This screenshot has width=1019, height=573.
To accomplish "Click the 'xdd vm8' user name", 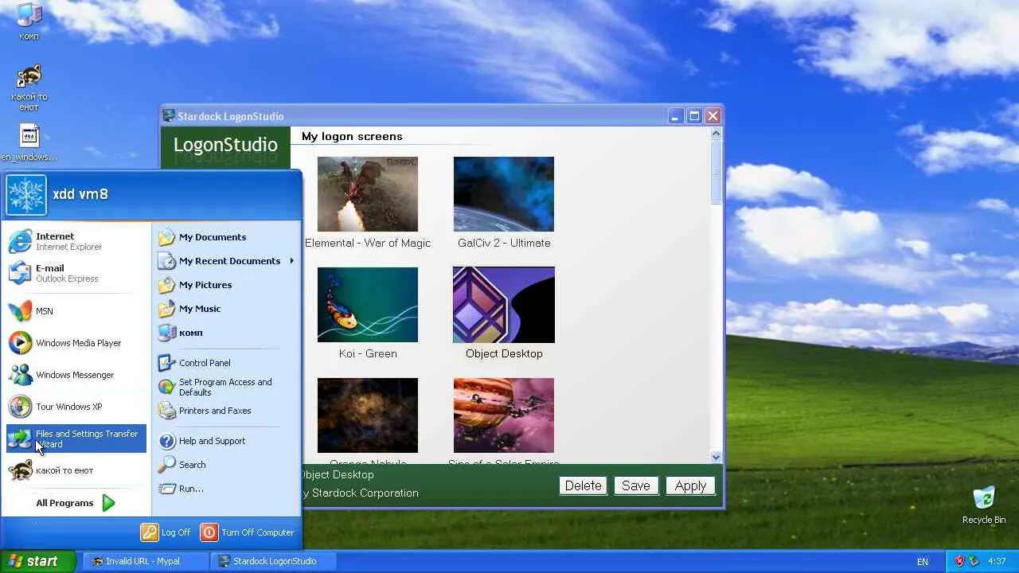I will pos(80,194).
